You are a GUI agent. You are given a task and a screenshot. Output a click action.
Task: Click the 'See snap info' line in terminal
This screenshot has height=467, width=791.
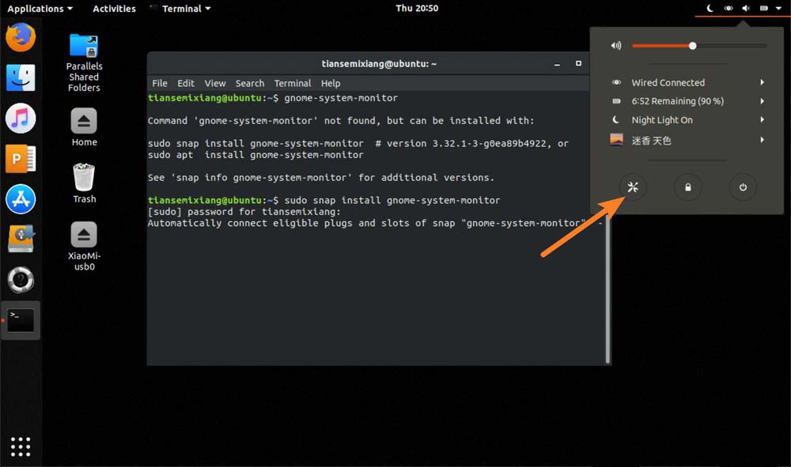(x=321, y=177)
